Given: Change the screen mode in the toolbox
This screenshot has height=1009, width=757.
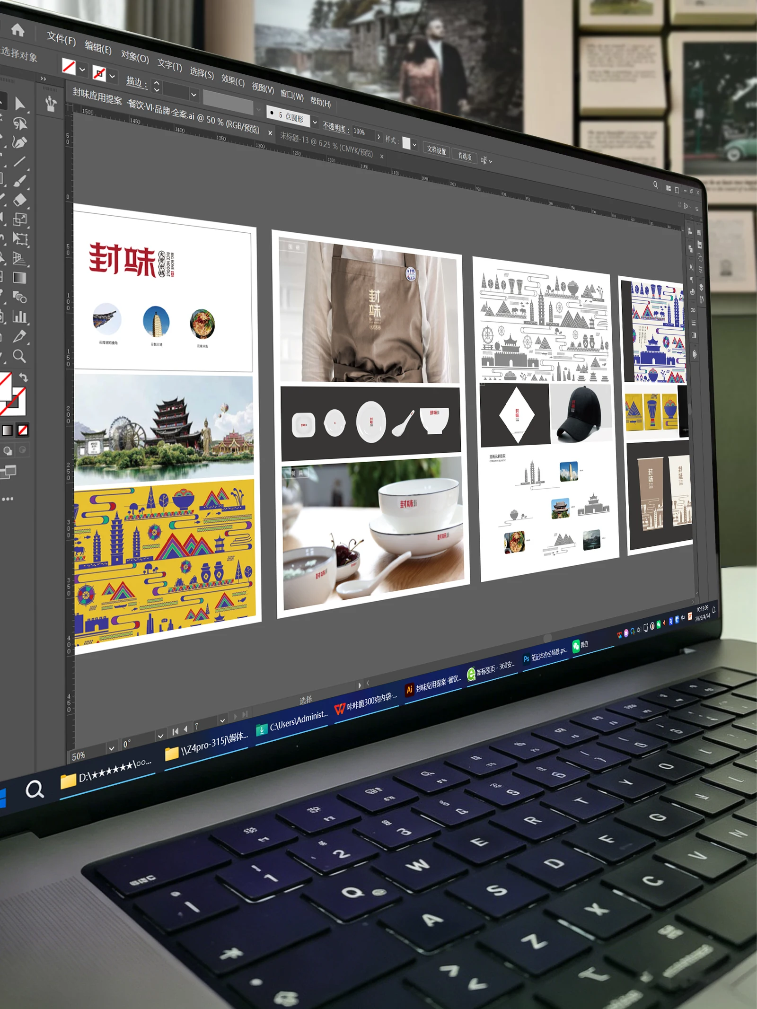Looking at the screenshot, I should pyautogui.click(x=8, y=472).
